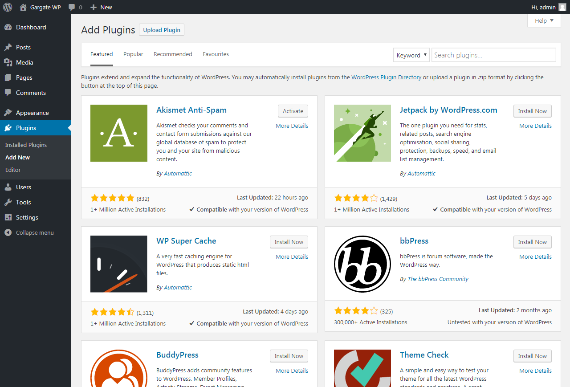The height and width of the screenshot is (387, 570).
Task: Switch to the Recommended tab
Action: 173,54
